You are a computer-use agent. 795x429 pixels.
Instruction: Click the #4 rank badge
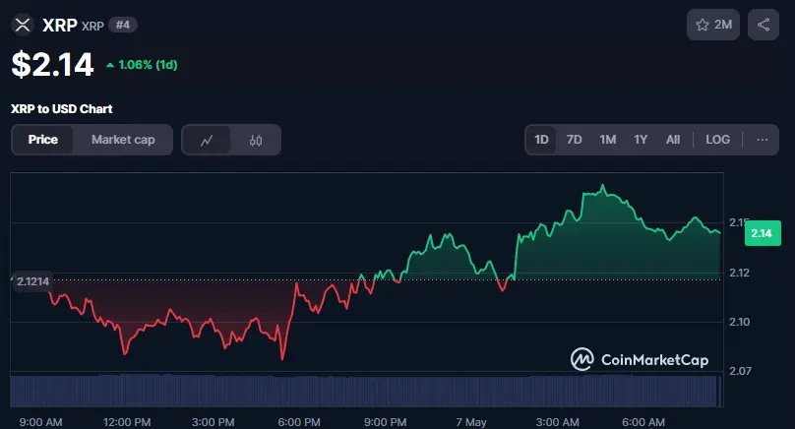123,25
